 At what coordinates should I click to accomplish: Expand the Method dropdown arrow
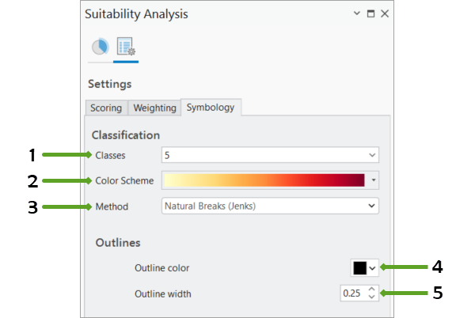372,206
